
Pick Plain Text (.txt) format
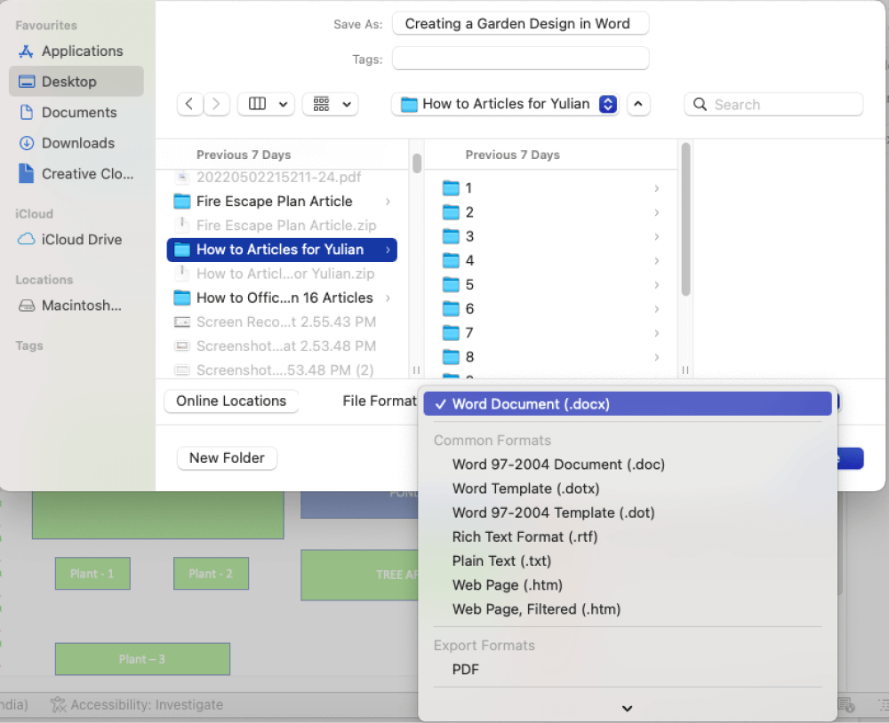click(501, 560)
